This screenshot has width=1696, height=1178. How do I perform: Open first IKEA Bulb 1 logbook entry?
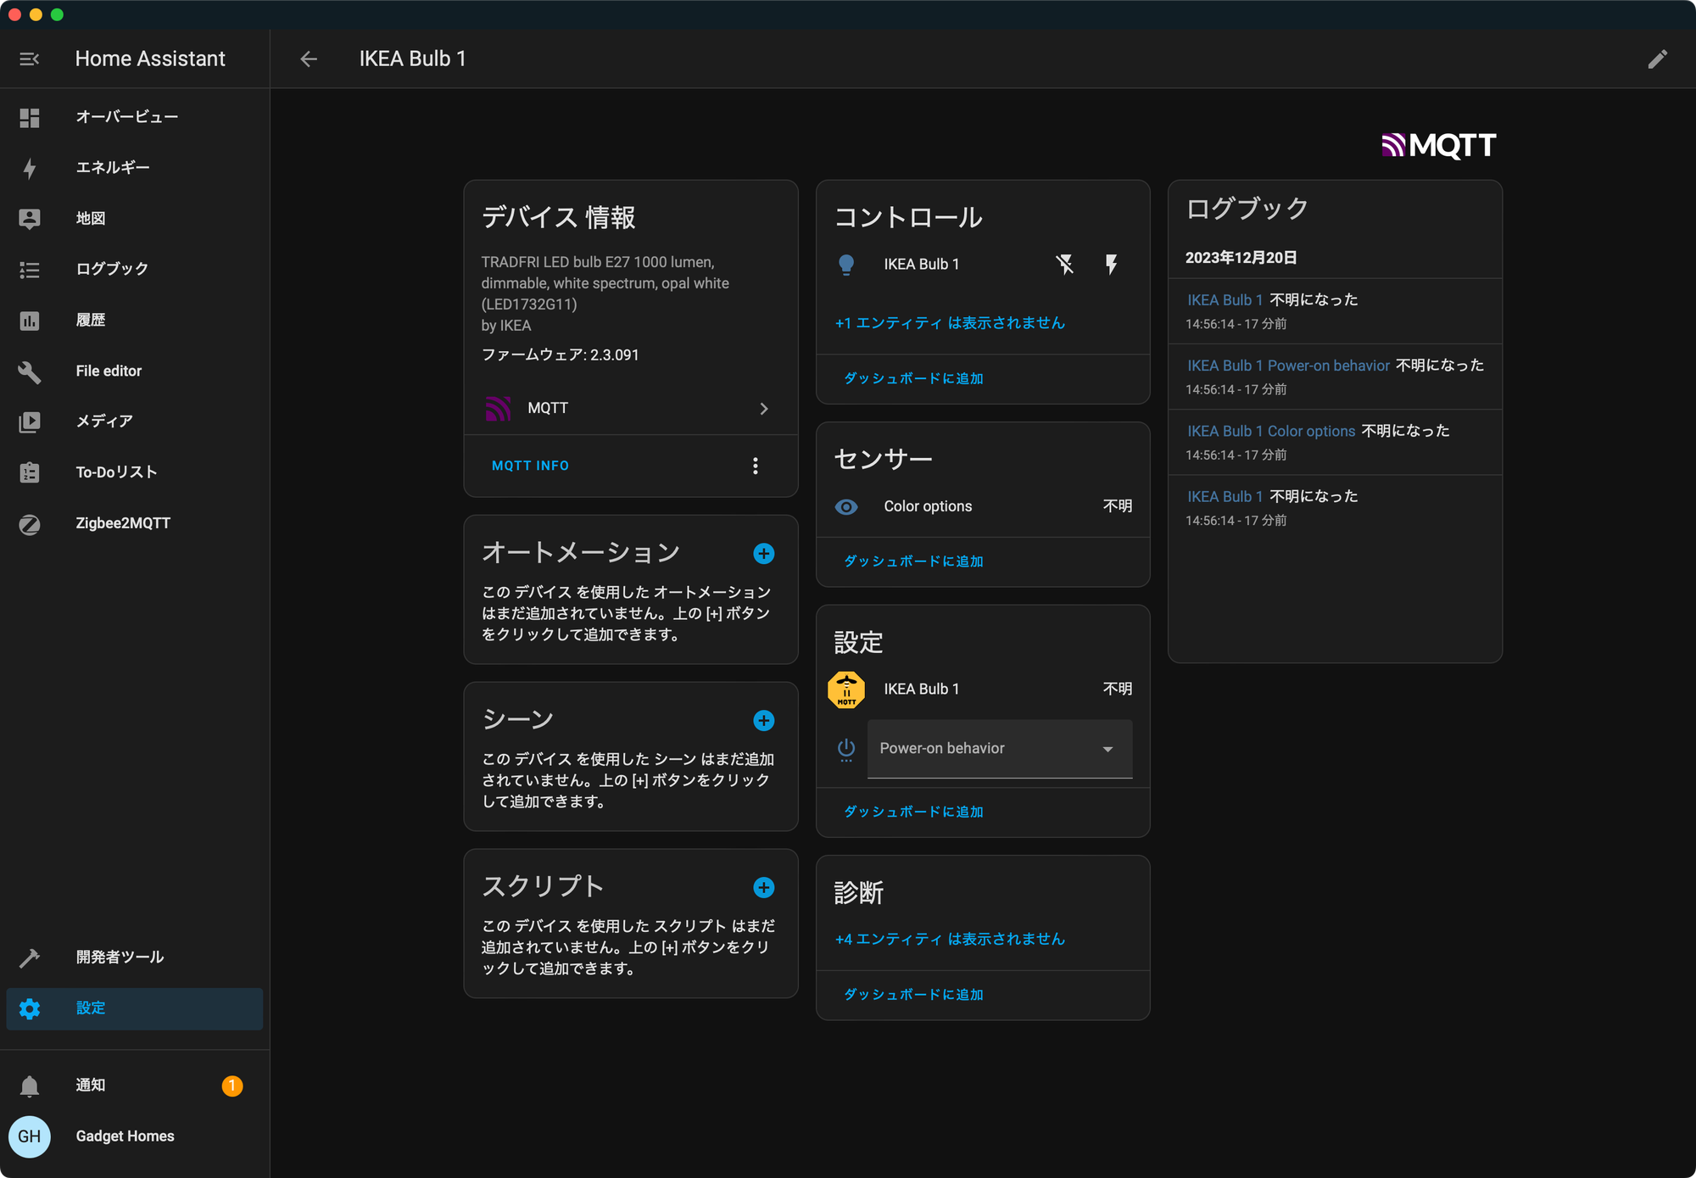(x=1225, y=300)
